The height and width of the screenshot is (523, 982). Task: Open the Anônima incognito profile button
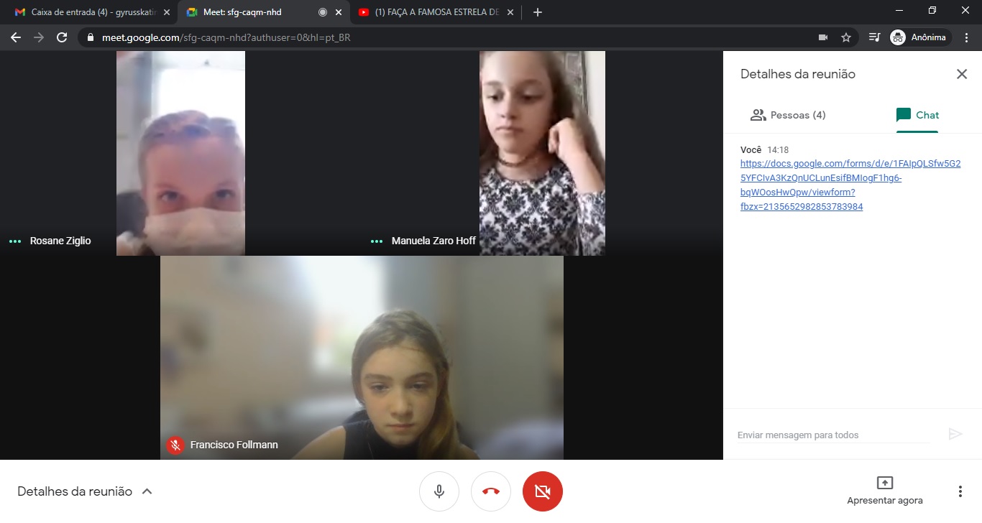pos(920,37)
